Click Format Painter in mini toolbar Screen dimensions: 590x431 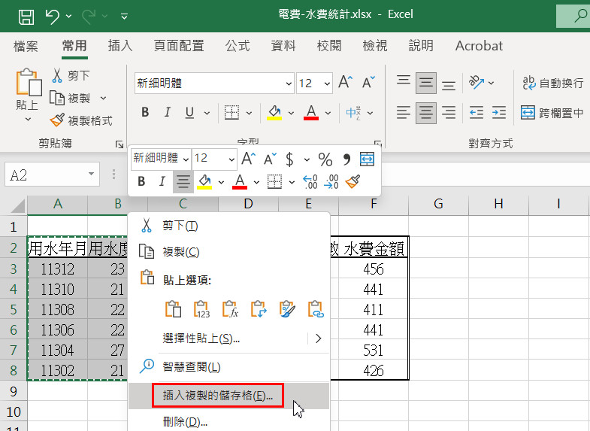(x=353, y=181)
